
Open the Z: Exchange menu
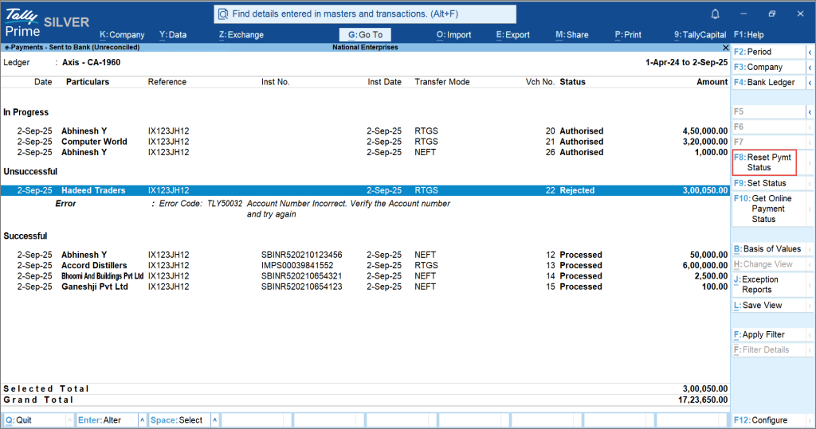coord(241,35)
